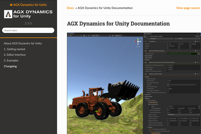Click the scene effects icon in Scene toolbar
Screen dimensions: 201x134
tap(89, 36)
